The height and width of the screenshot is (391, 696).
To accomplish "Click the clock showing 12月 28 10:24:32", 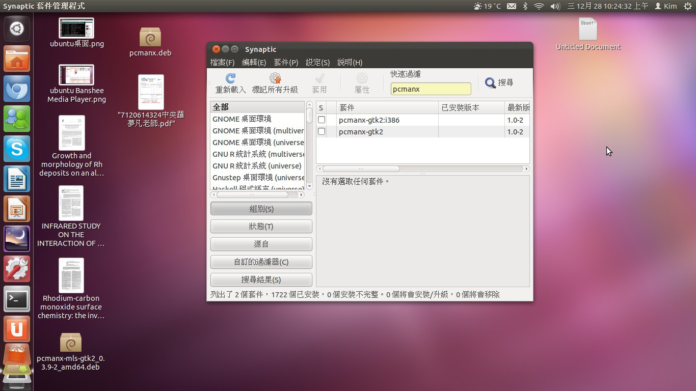I will [x=607, y=6].
